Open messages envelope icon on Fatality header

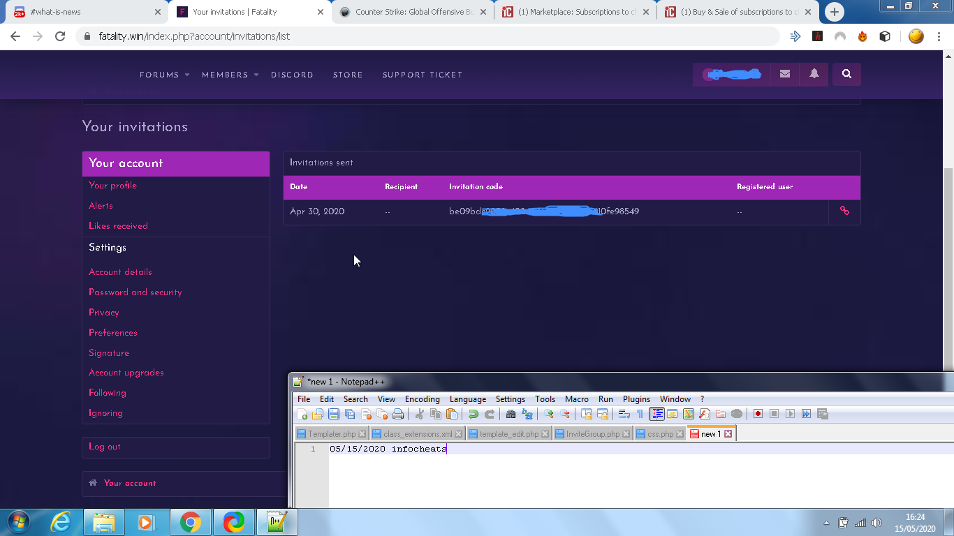click(x=785, y=74)
